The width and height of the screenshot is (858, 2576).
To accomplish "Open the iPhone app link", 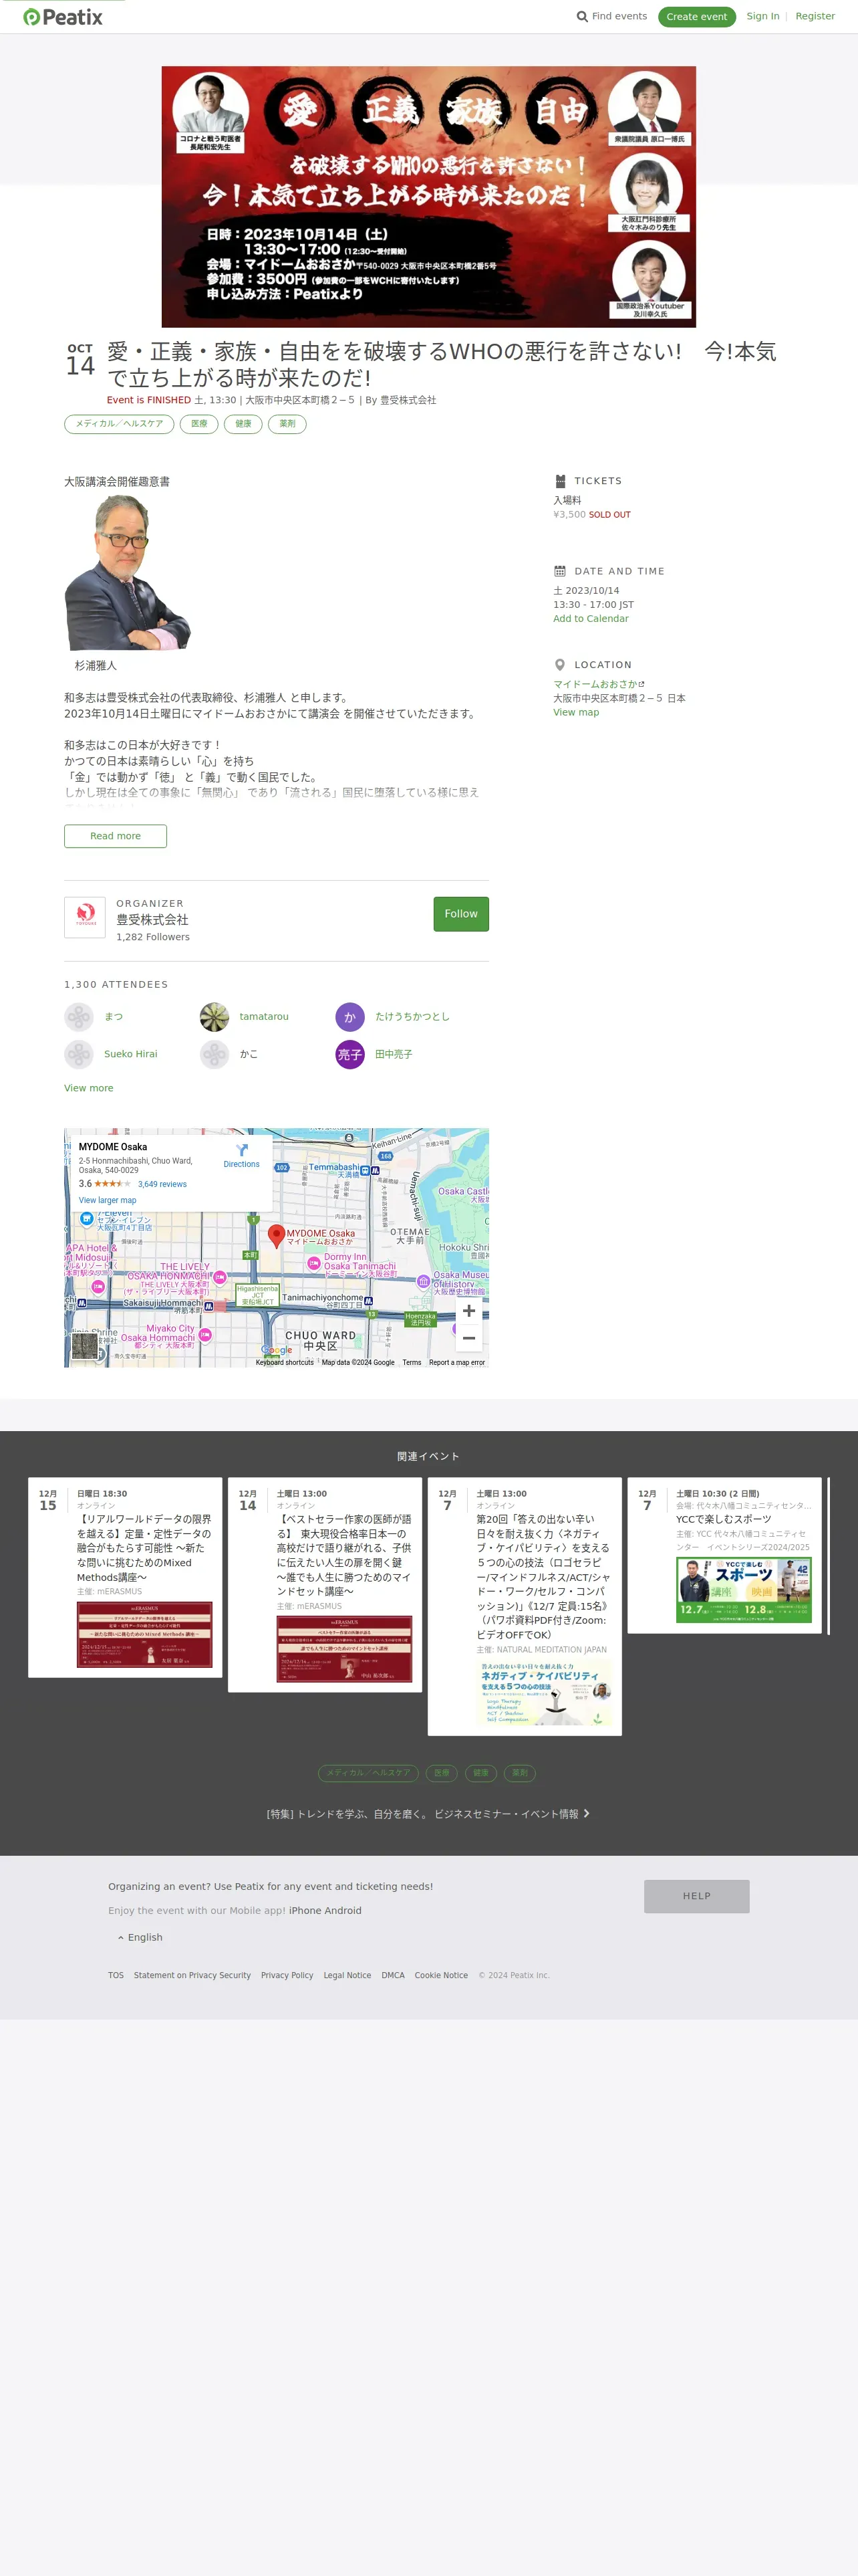I will (305, 1910).
